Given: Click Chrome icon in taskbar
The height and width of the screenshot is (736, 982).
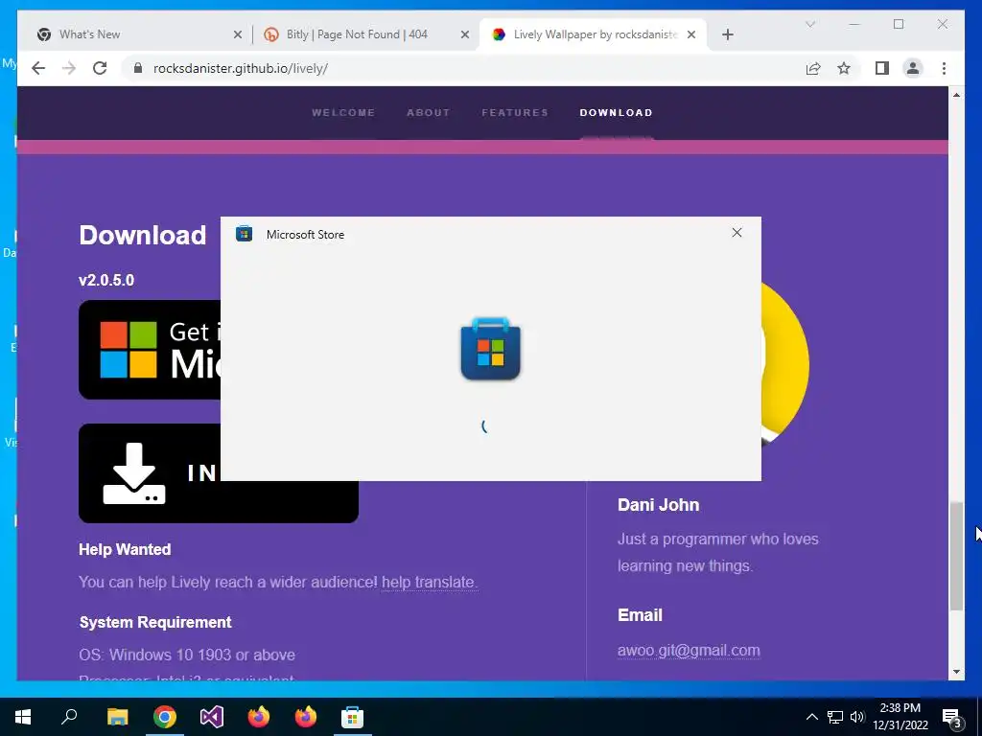Looking at the screenshot, I should pos(165,717).
